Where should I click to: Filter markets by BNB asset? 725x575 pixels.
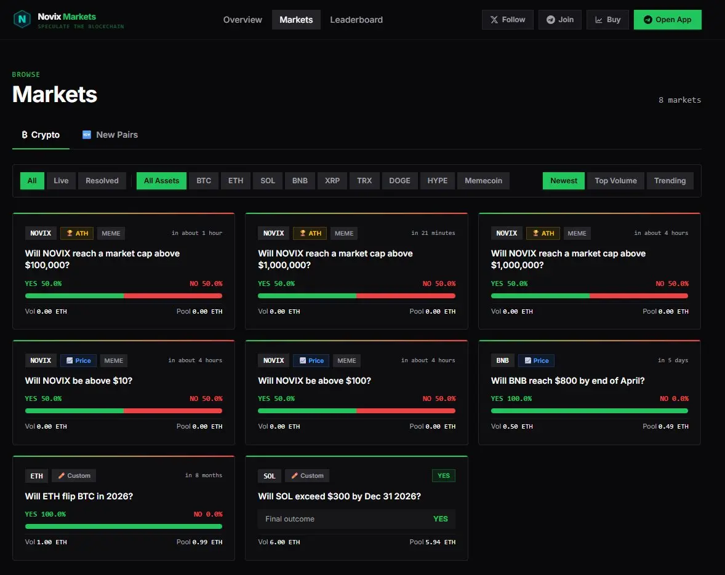point(300,181)
